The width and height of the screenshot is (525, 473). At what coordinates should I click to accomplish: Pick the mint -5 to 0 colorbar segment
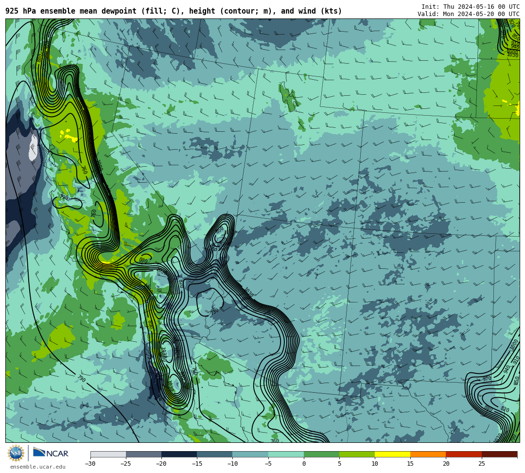click(x=286, y=454)
